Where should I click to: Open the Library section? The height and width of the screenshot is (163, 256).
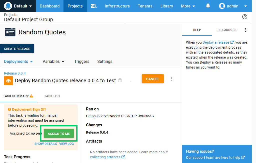tap(167, 6)
